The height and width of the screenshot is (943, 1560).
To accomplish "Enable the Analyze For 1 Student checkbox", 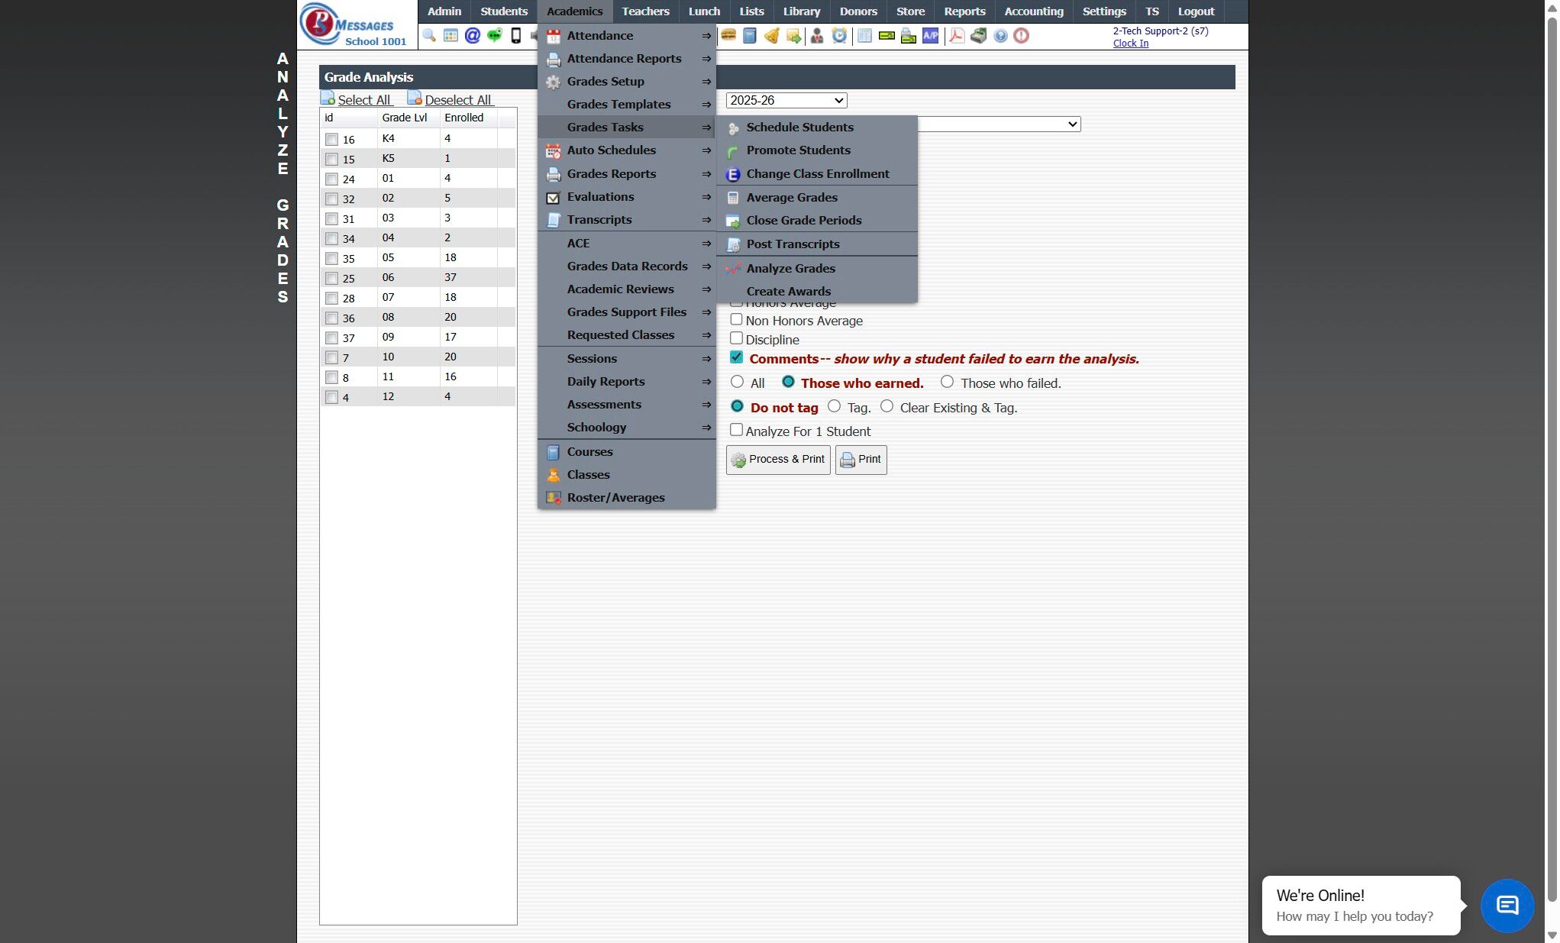I will coord(736,430).
